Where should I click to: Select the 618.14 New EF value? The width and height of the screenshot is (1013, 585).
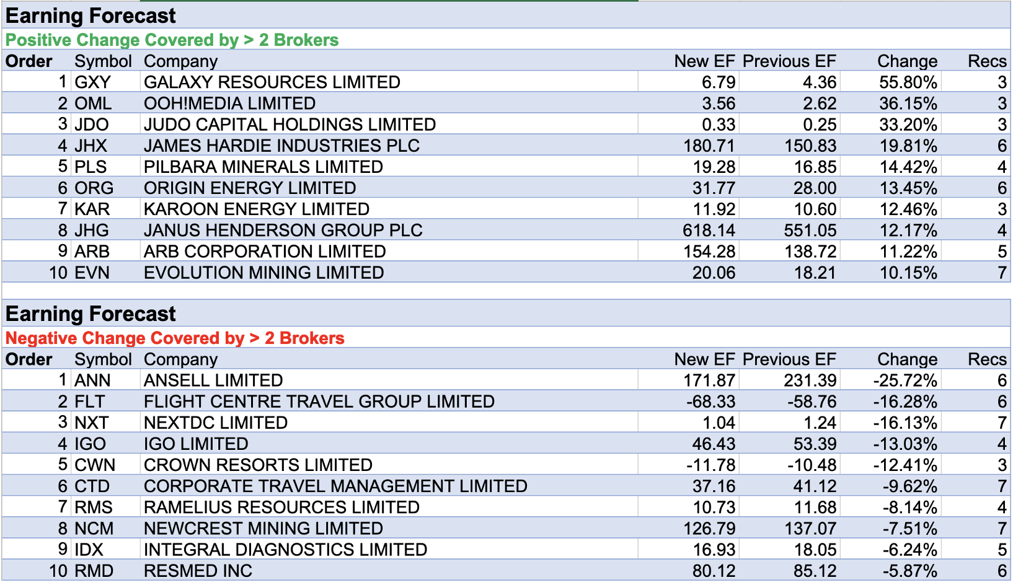pyautogui.click(x=709, y=231)
